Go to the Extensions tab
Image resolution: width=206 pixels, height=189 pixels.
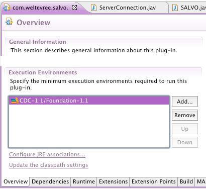(x=113, y=181)
